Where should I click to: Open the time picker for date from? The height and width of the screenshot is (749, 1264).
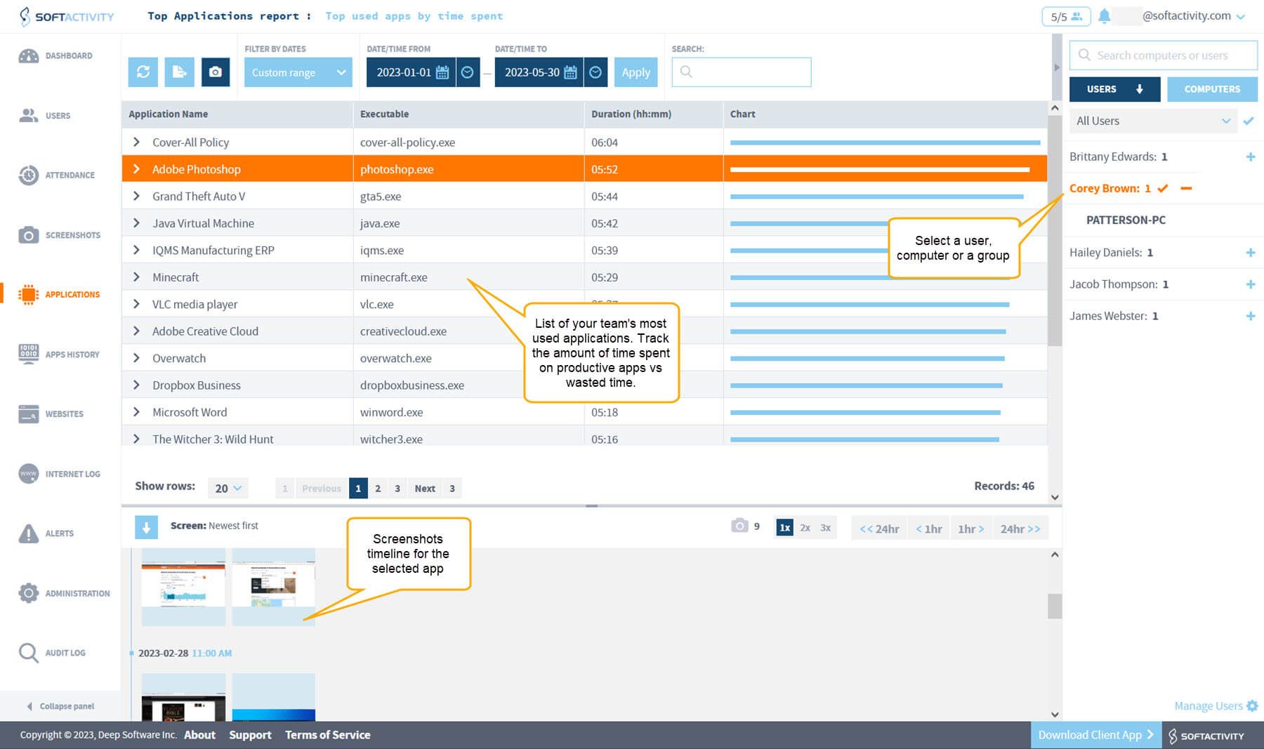tap(468, 72)
